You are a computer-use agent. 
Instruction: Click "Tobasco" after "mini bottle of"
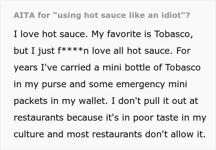tap(183, 67)
